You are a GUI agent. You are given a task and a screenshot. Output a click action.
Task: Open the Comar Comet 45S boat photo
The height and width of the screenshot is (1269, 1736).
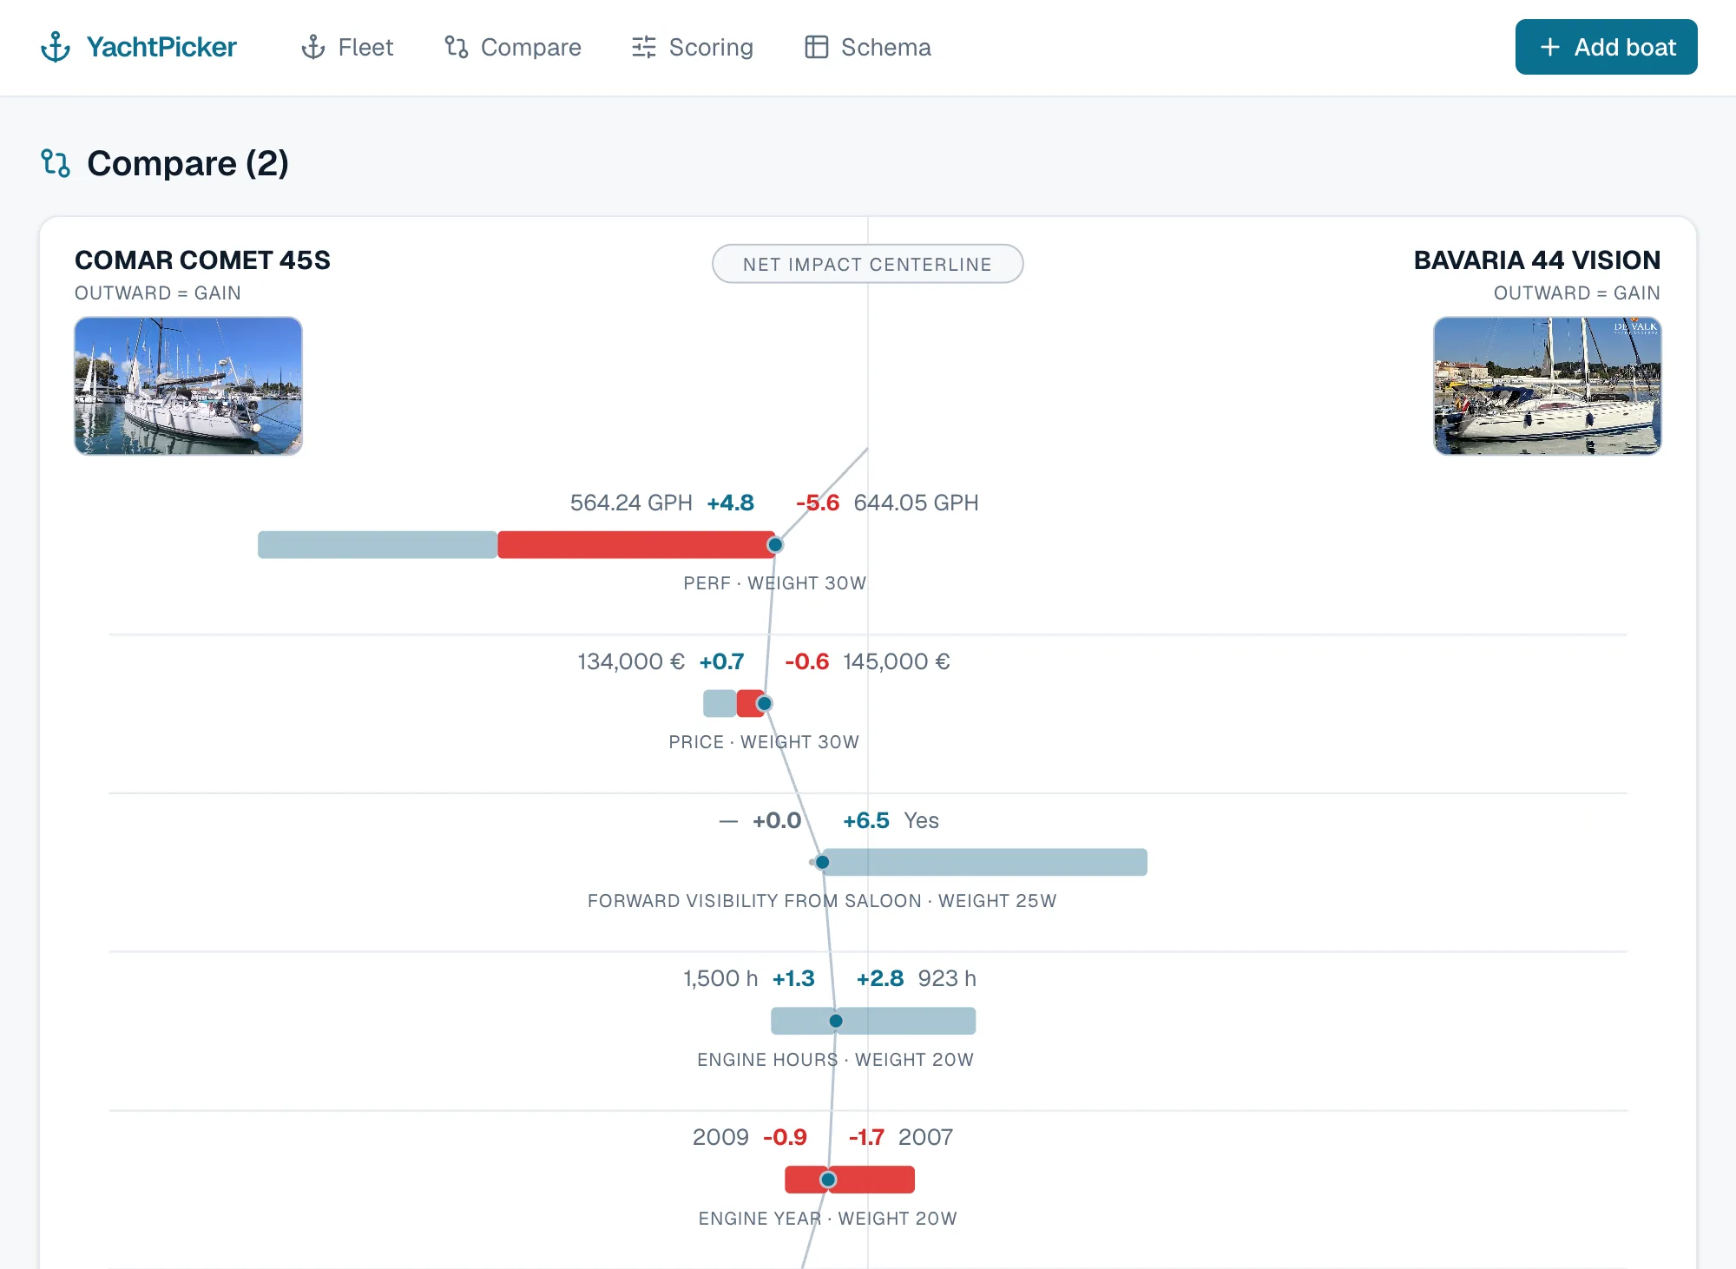click(188, 386)
